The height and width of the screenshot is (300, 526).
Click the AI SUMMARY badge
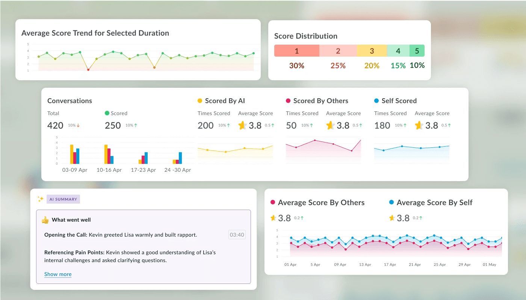(63, 199)
